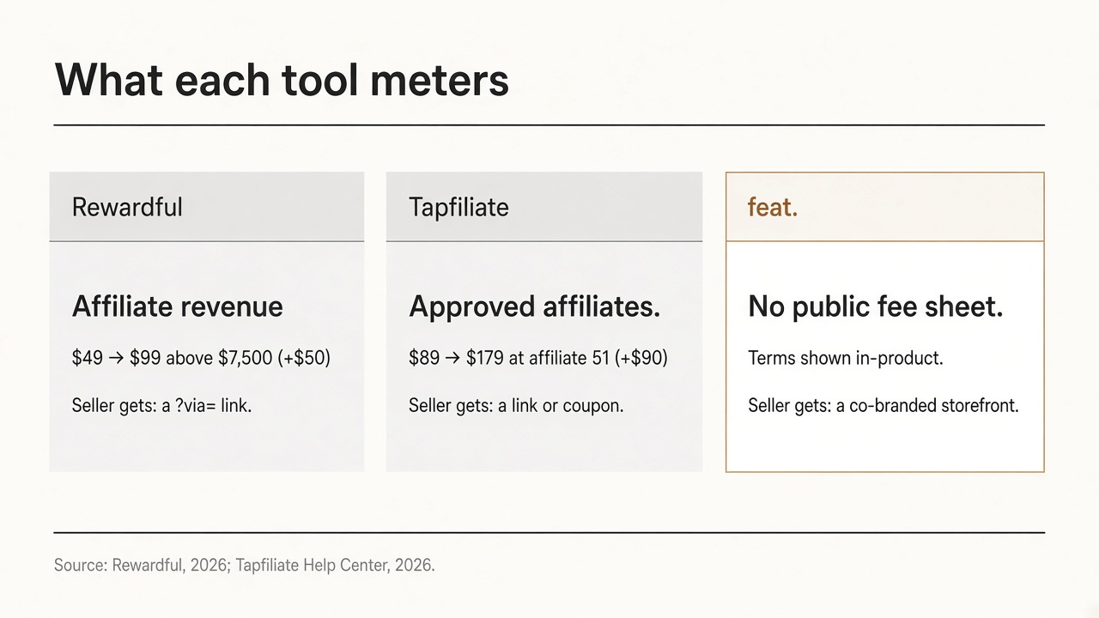Select the source citation footer text
Viewport: 1099px width, 618px height.
[245, 565]
